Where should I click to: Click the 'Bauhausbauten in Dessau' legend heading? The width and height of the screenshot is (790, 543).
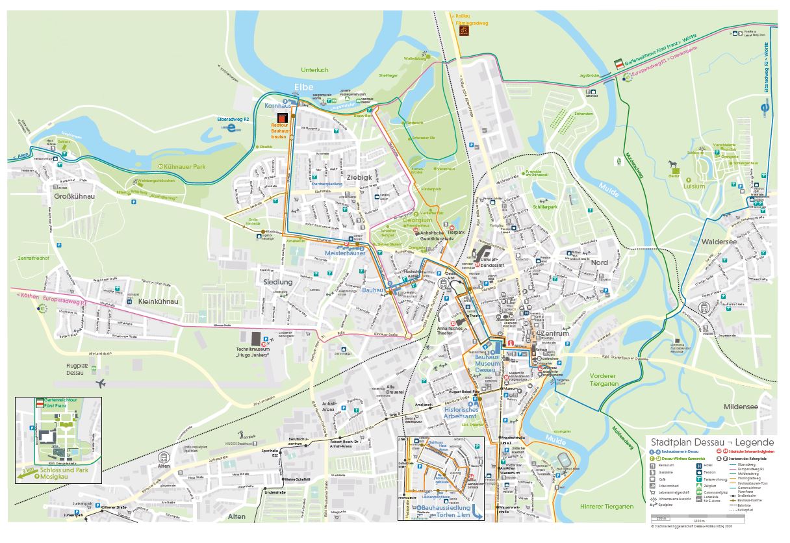[680, 451]
